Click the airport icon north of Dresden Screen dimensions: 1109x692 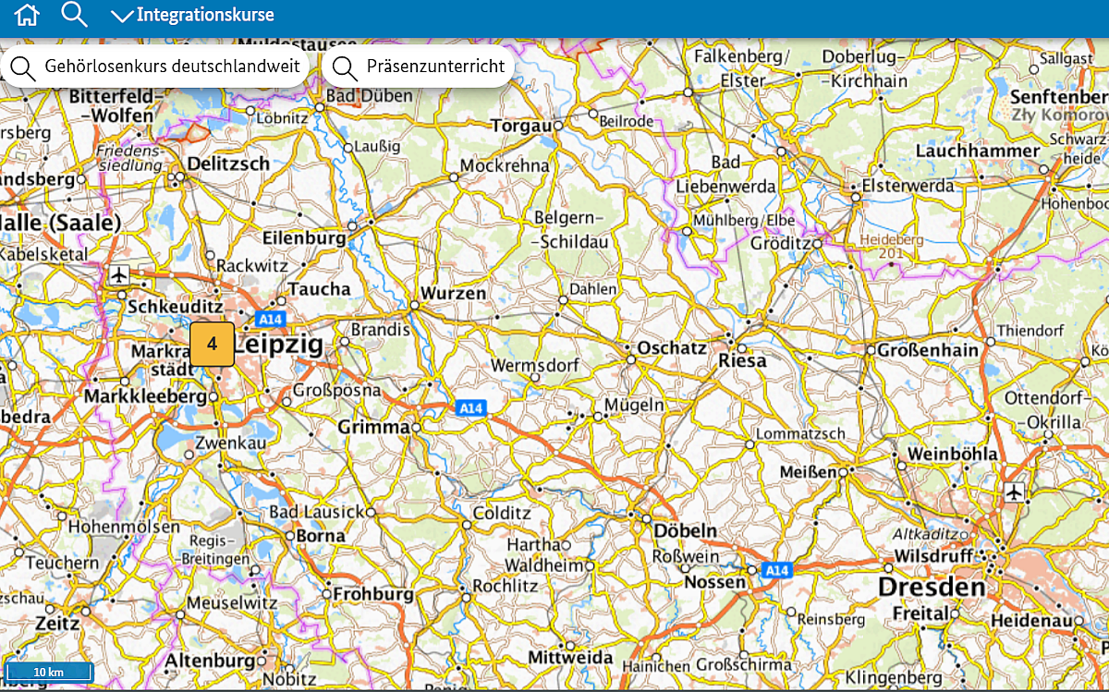(x=1015, y=492)
